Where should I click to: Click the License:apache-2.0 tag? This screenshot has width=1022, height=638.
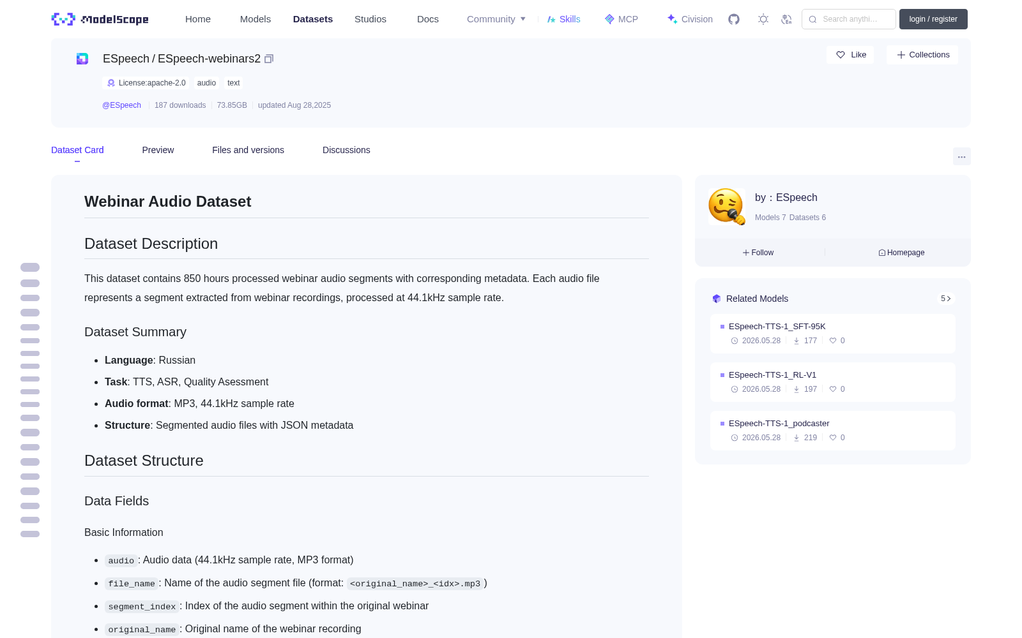tap(146, 83)
